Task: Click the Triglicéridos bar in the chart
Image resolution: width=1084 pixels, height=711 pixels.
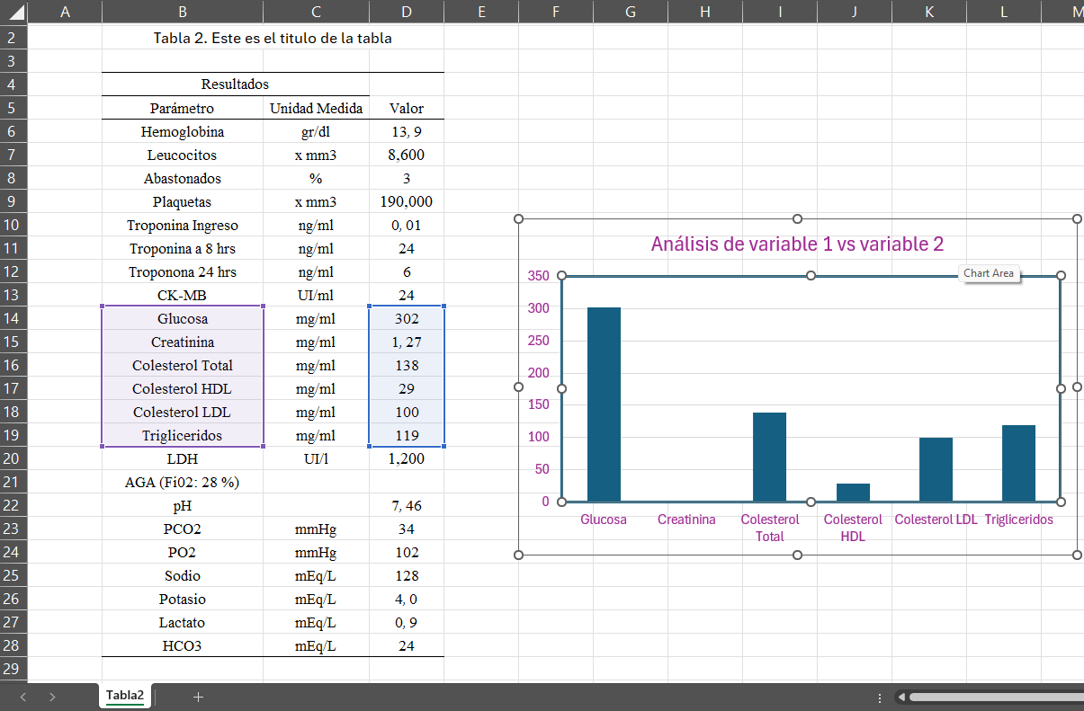Action: click(x=1018, y=463)
